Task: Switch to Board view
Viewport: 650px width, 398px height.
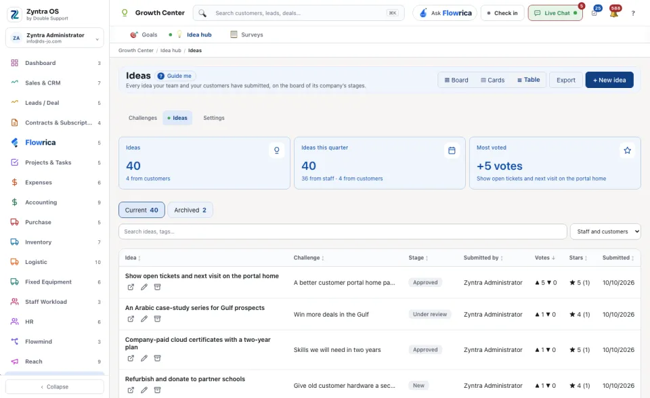Action: coord(456,80)
